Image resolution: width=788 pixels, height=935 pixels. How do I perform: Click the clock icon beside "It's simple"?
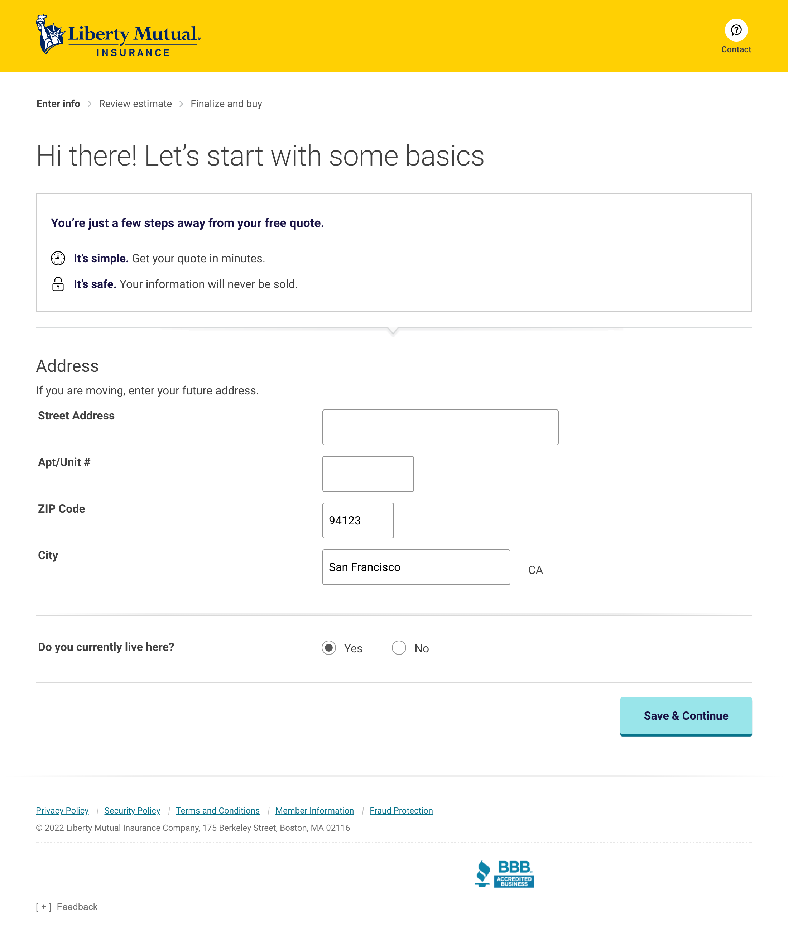[58, 258]
